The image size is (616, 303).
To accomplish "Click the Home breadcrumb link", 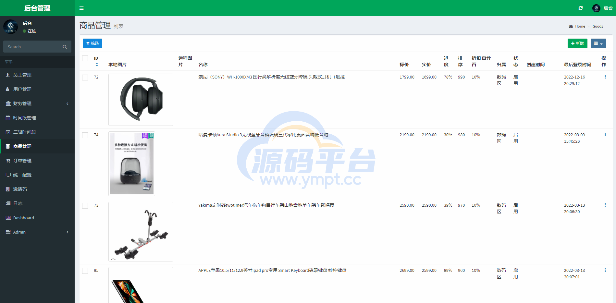I will click(x=580, y=26).
